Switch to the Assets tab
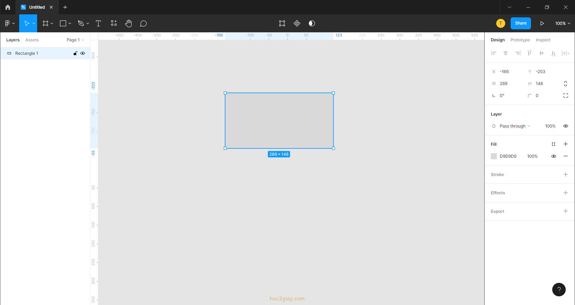Screen dimensions: 575x305 click(32, 40)
